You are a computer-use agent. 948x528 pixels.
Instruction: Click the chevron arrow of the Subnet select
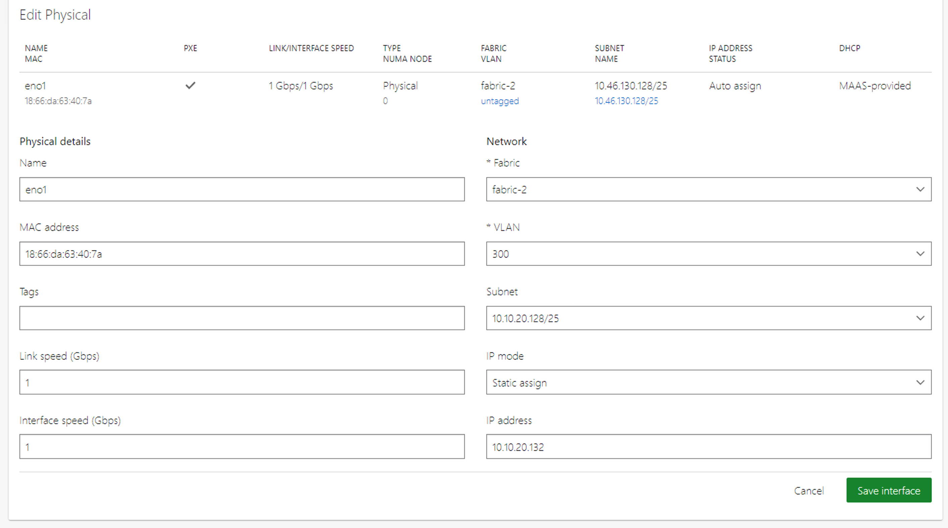(x=920, y=318)
